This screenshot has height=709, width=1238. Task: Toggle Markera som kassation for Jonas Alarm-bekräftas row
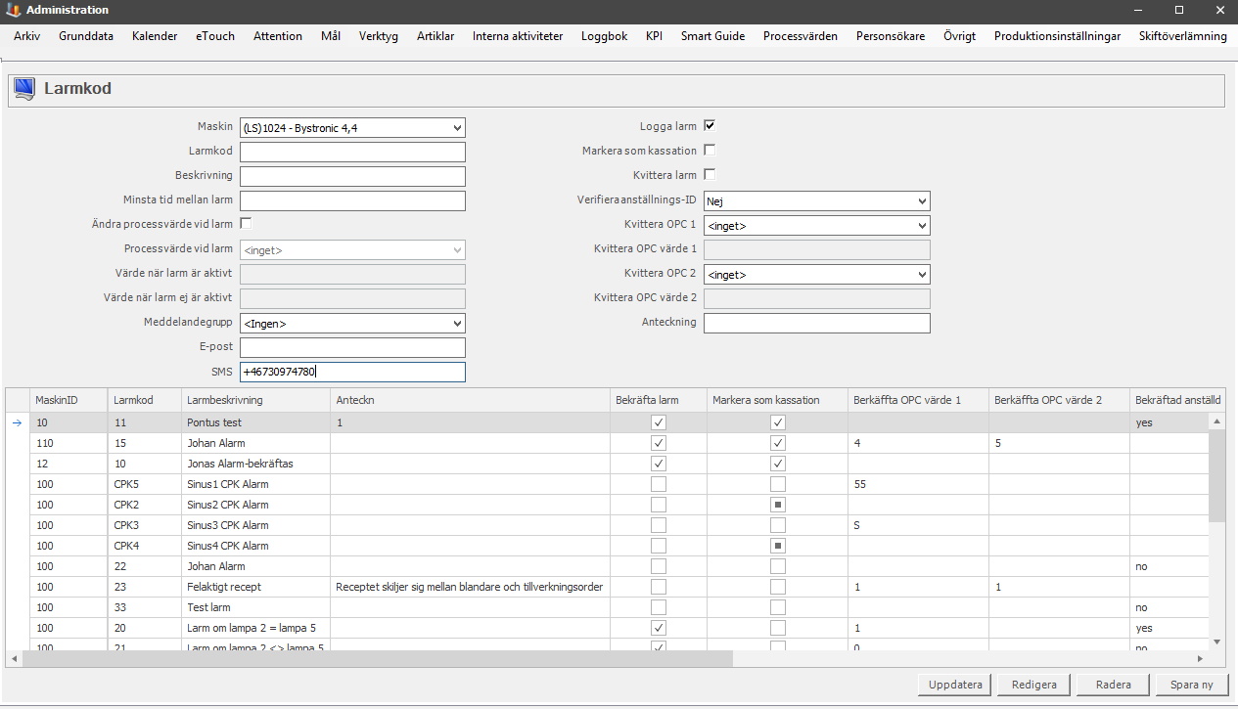pos(777,464)
